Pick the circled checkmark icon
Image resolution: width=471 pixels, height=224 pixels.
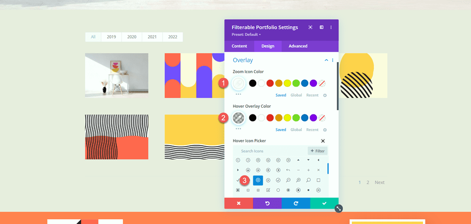[x=278, y=180]
